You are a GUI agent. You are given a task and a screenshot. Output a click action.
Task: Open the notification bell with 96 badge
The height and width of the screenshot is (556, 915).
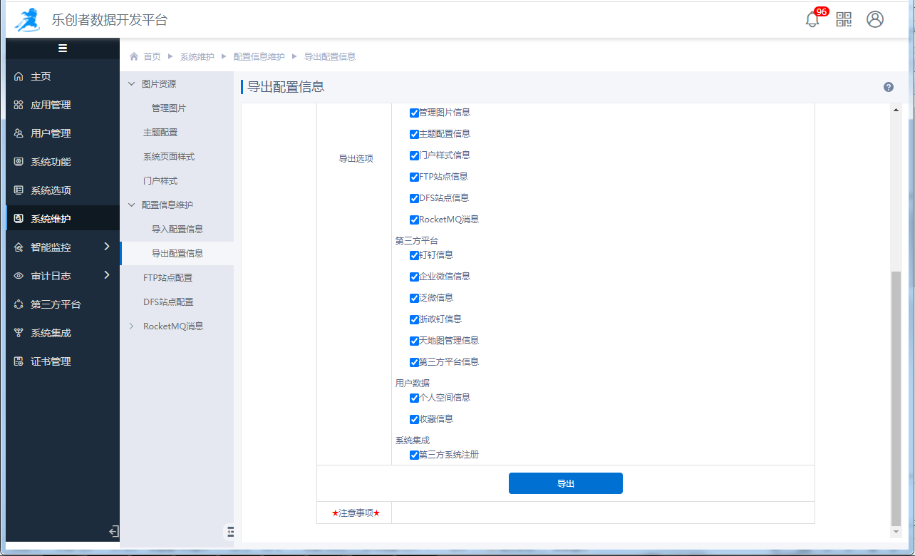812,20
